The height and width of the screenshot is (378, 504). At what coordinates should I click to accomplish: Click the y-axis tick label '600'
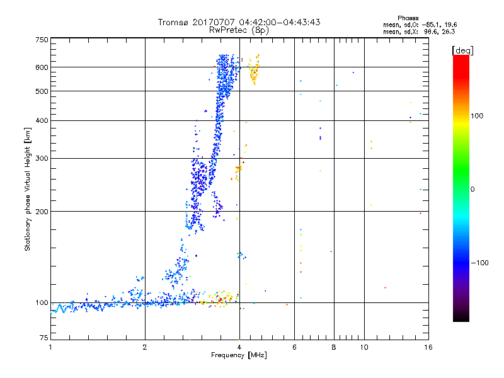pos(42,67)
